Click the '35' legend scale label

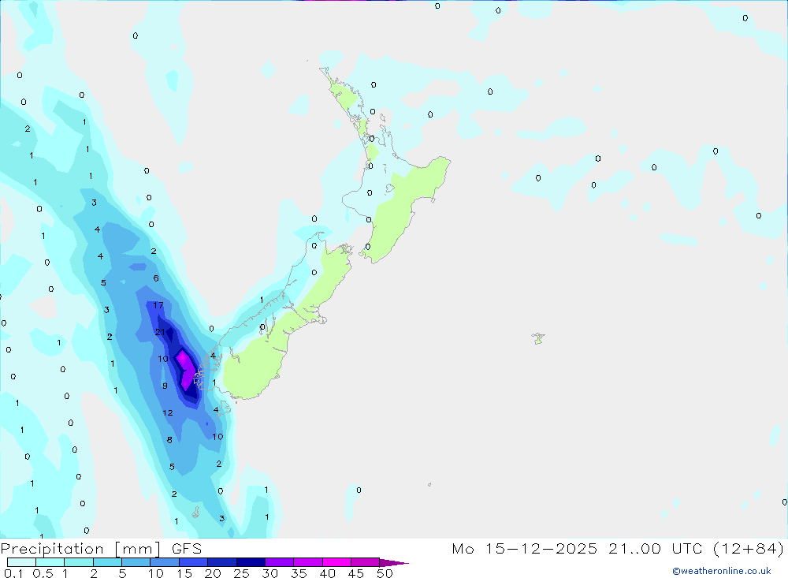[x=299, y=573]
